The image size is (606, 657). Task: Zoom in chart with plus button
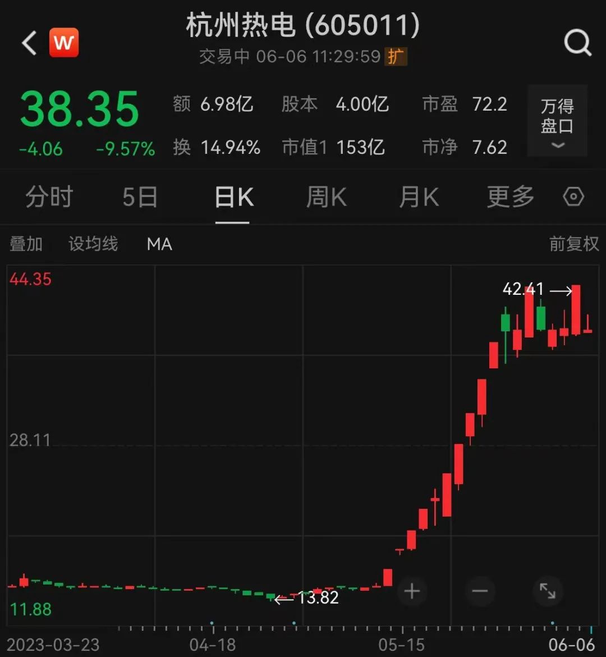[x=412, y=591]
